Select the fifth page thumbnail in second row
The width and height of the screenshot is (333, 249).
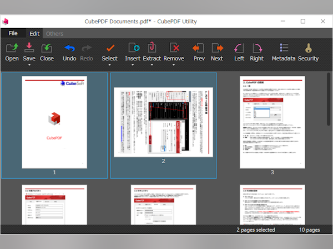163,205
